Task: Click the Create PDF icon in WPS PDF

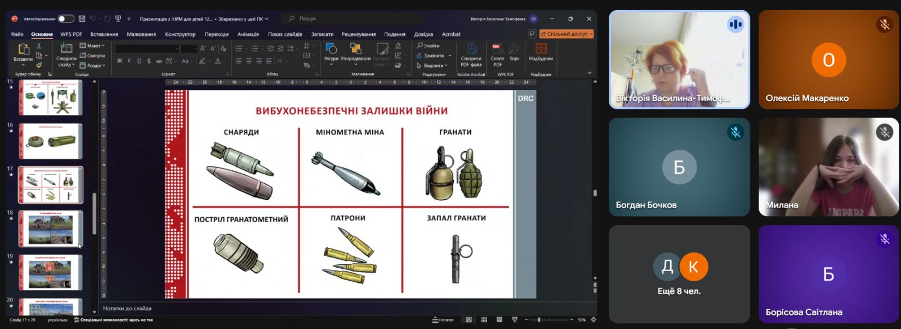Action: 497,52
